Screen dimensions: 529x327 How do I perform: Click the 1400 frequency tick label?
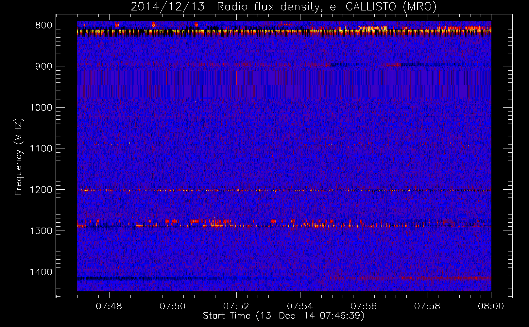coord(41,272)
